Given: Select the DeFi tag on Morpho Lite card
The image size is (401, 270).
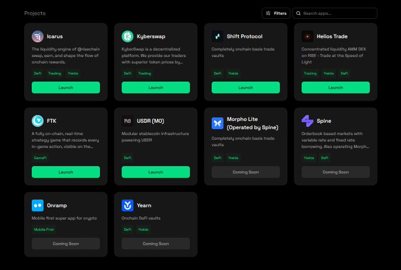Looking at the screenshot, I should coord(218,158).
